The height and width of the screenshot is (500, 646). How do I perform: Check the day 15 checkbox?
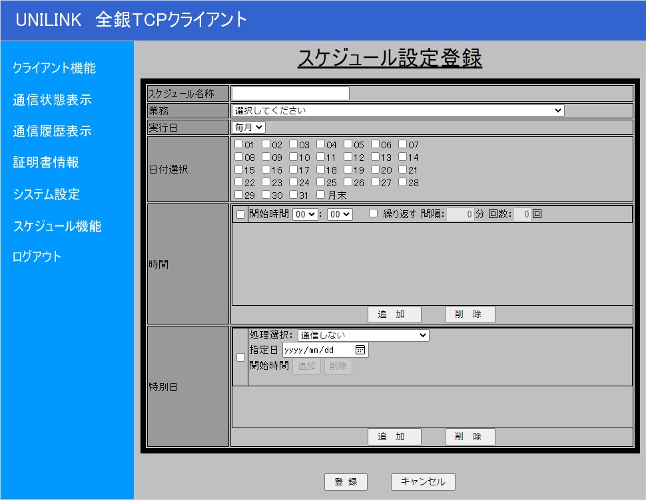239,170
